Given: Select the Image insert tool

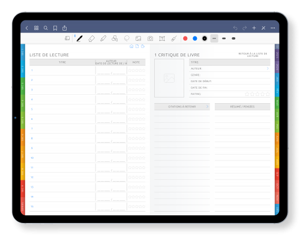Looking at the screenshot, I should [x=139, y=38].
